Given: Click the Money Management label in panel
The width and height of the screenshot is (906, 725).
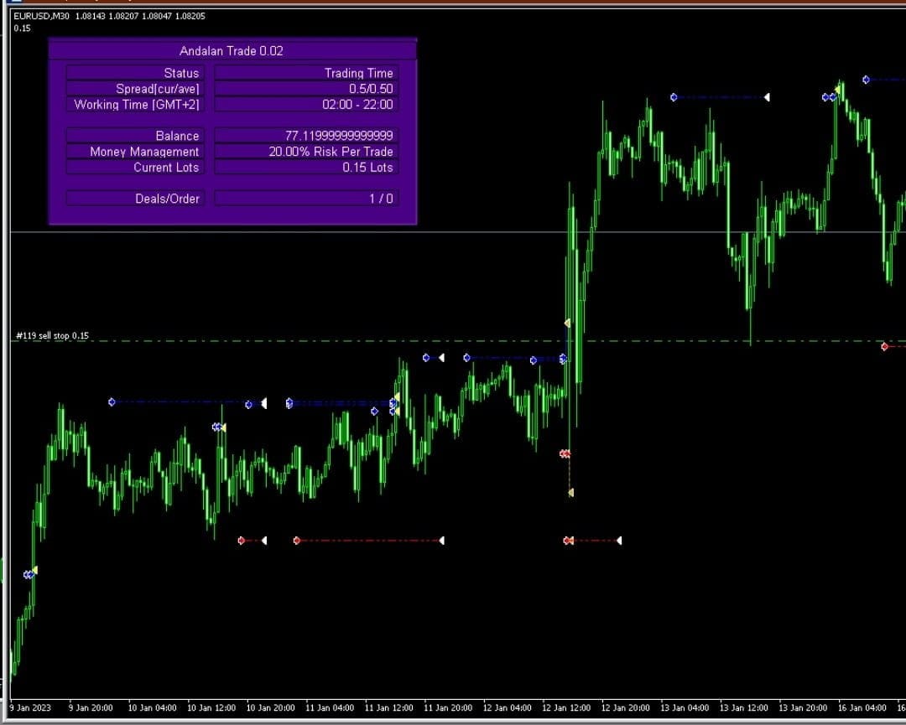Looking at the screenshot, I should point(144,152).
